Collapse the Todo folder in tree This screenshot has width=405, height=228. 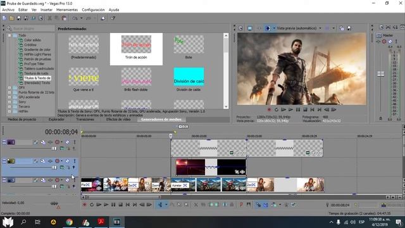click(x=9, y=35)
